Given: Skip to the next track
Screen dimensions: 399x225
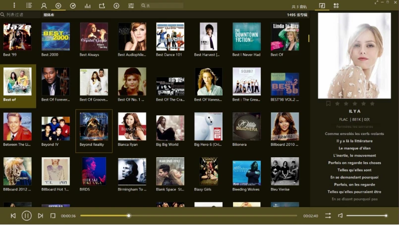Looking at the screenshot, I should point(40,216).
